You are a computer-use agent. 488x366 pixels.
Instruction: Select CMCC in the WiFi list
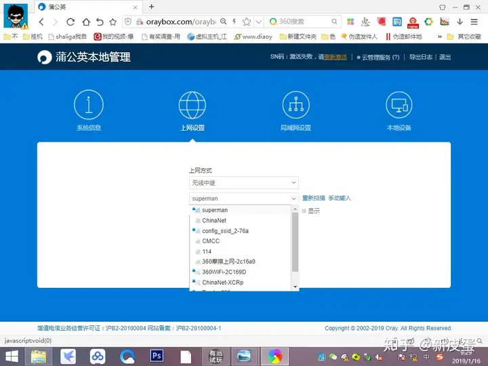click(x=240, y=241)
